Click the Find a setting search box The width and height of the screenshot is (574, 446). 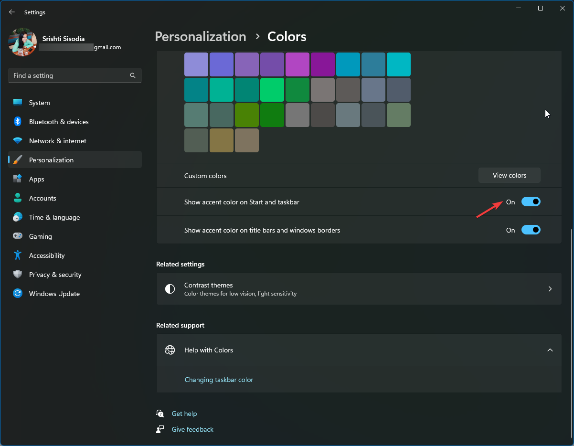click(69, 75)
